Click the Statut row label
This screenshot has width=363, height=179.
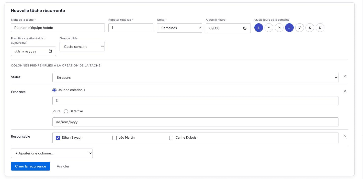(x=16, y=77)
